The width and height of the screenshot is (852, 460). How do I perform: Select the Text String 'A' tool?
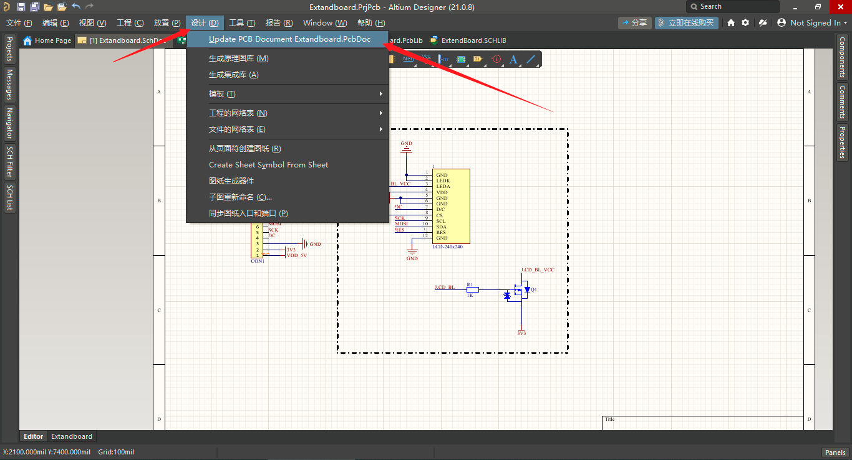pos(513,59)
